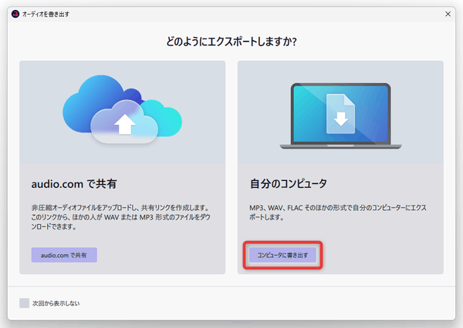Click the オーディオを書き出す window title text
This screenshot has width=463, height=328.
coord(46,14)
